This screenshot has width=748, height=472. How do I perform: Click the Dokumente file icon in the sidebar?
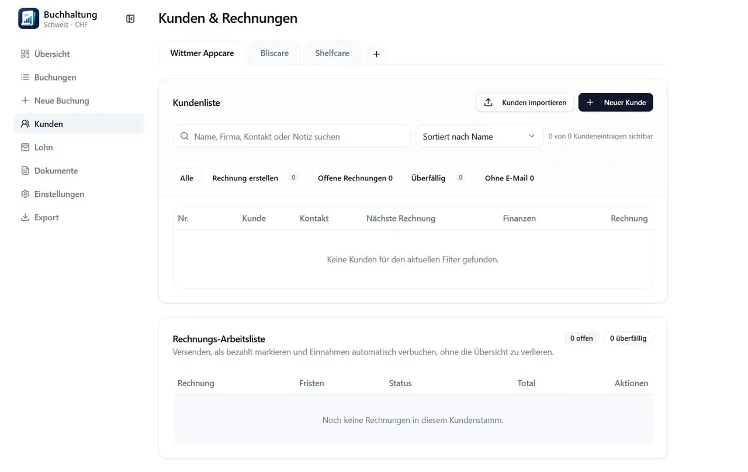click(25, 171)
